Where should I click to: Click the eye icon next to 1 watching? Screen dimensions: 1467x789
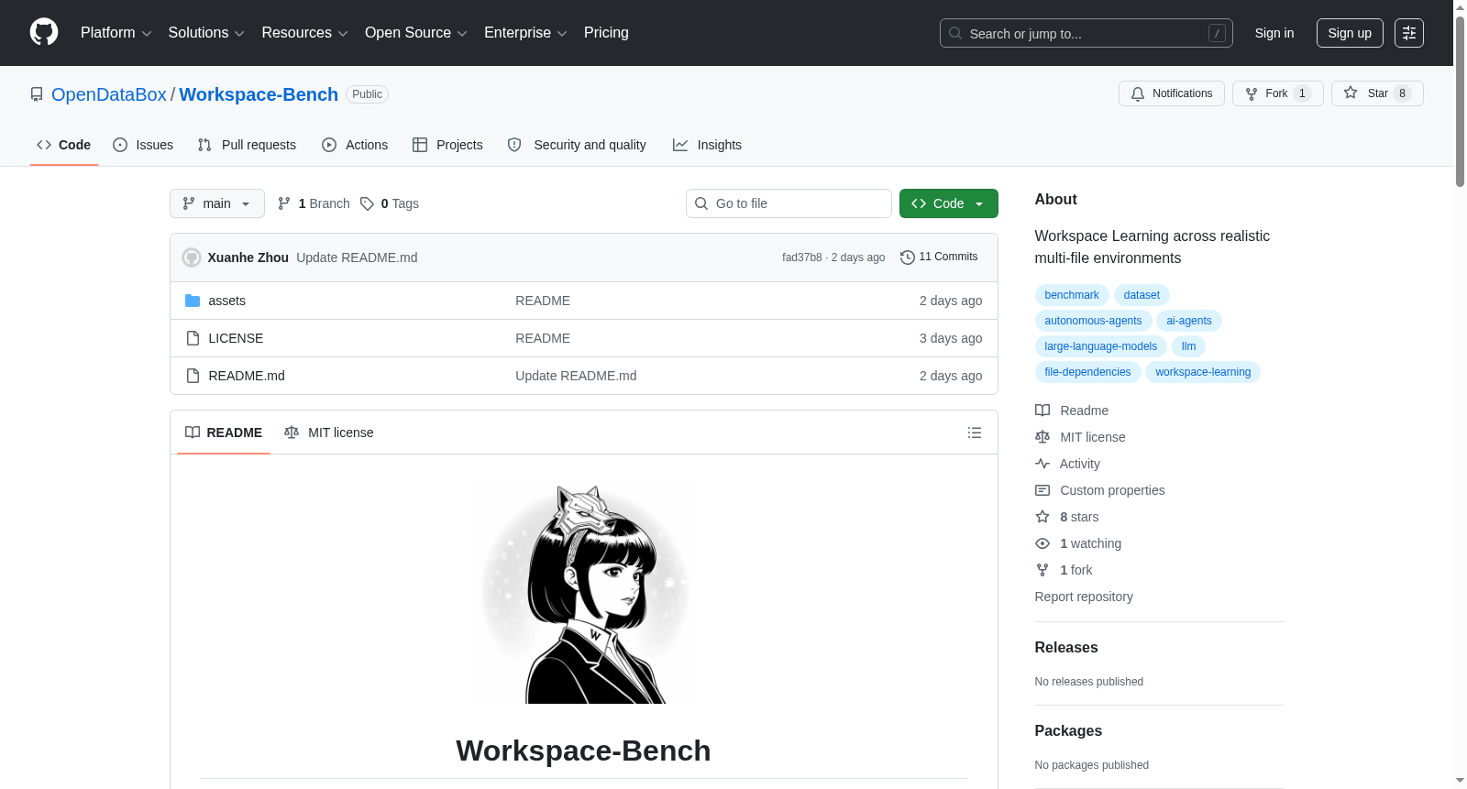pyautogui.click(x=1042, y=543)
